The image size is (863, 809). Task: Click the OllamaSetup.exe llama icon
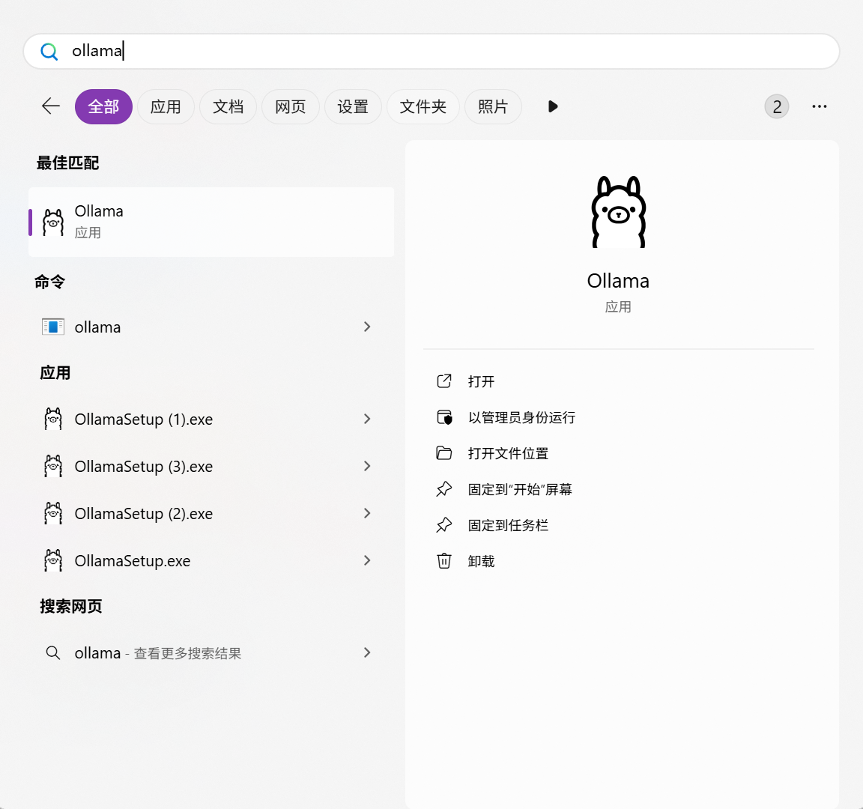pyautogui.click(x=52, y=560)
